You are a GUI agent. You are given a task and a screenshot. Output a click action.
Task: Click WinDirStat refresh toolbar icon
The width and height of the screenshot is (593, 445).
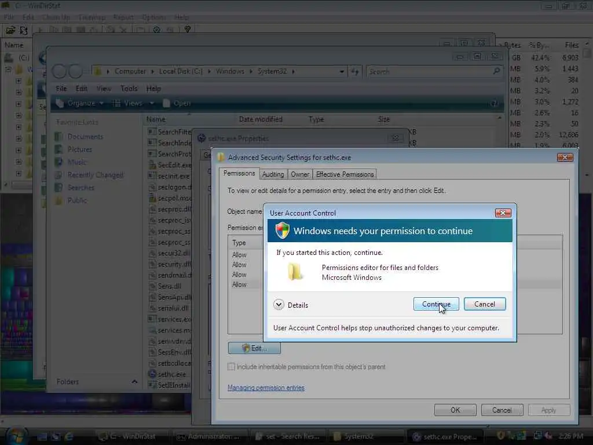coord(23,30)
